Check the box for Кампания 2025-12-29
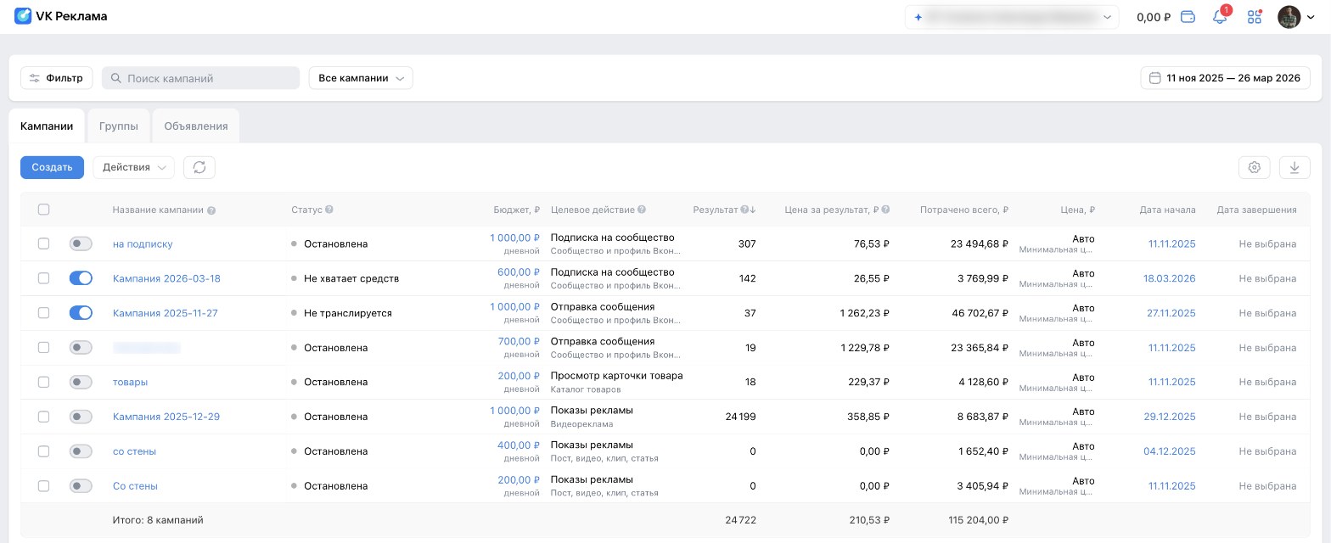 [x=44, y=417]
